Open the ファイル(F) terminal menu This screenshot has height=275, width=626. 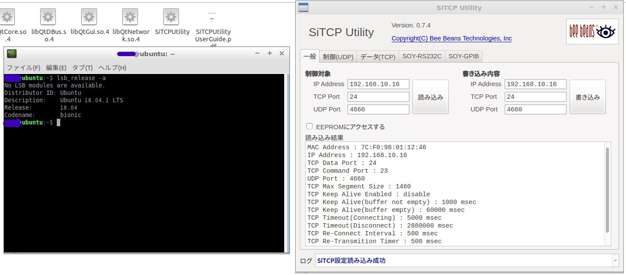click(24, 67)
